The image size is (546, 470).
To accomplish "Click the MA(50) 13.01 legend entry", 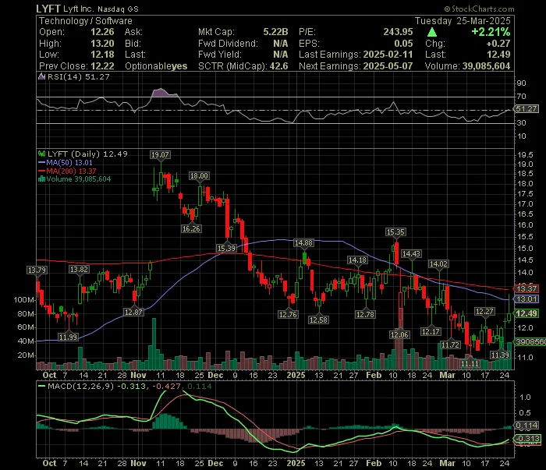I will (x=66, y=162).
